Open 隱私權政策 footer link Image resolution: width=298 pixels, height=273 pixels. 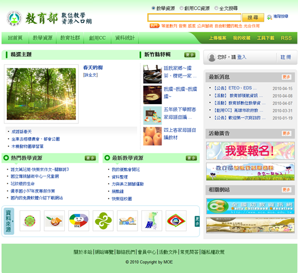(x=213, y=252)
